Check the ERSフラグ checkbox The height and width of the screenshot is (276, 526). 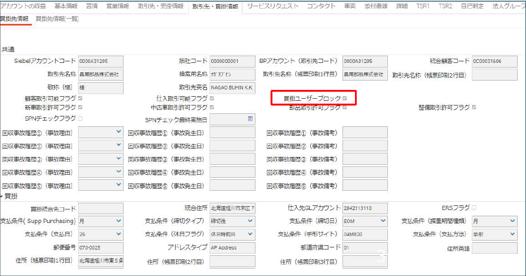click(474, 208)
